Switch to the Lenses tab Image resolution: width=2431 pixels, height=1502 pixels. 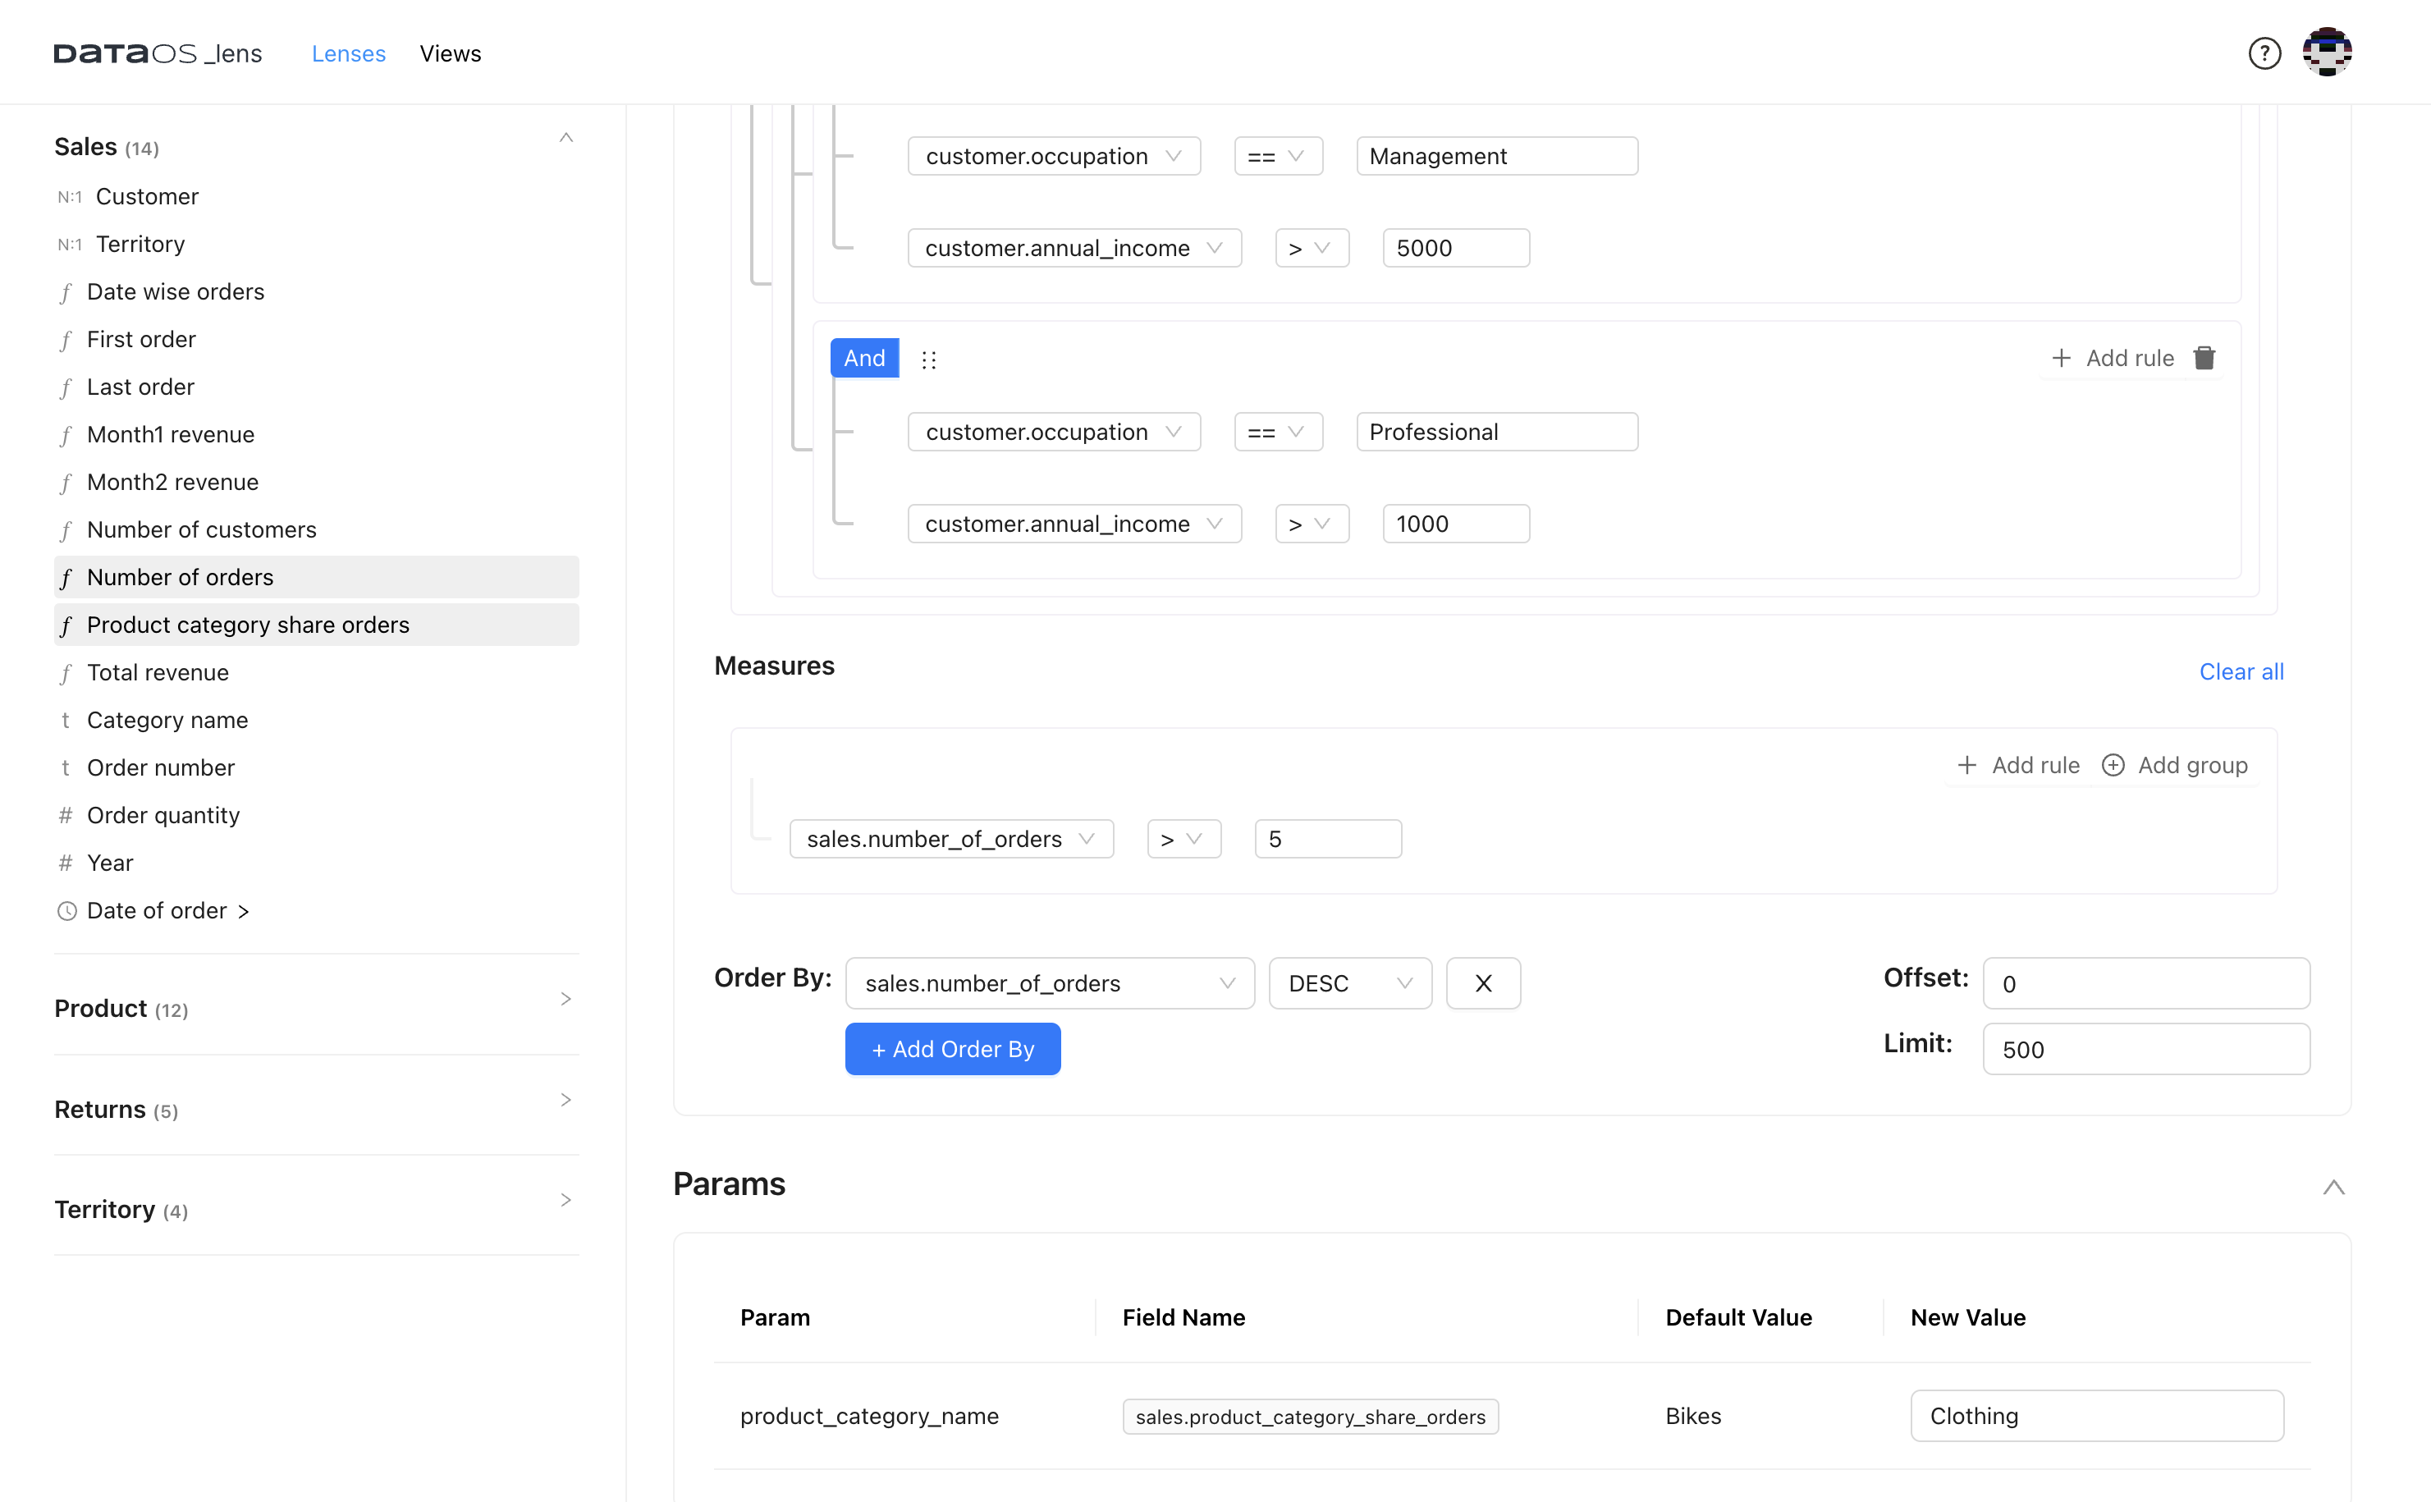tap(349, 53)
